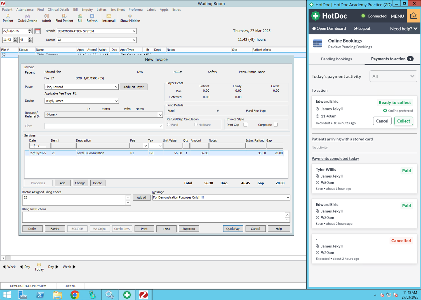Click the Quick Attend toolbar icon

click(x=27, y=18)
